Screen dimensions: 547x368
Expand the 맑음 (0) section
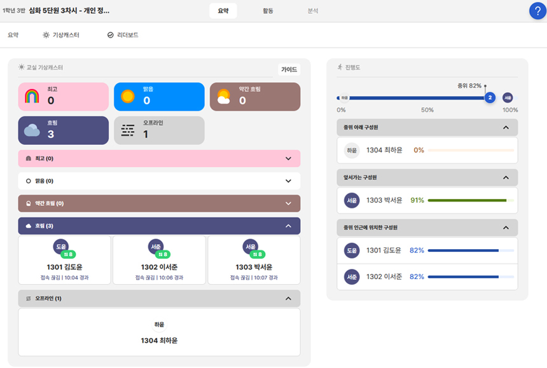point(288,181)
